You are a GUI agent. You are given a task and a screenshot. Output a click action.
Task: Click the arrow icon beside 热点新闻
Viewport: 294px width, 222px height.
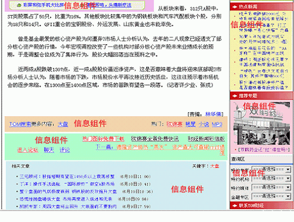point(235,7)
